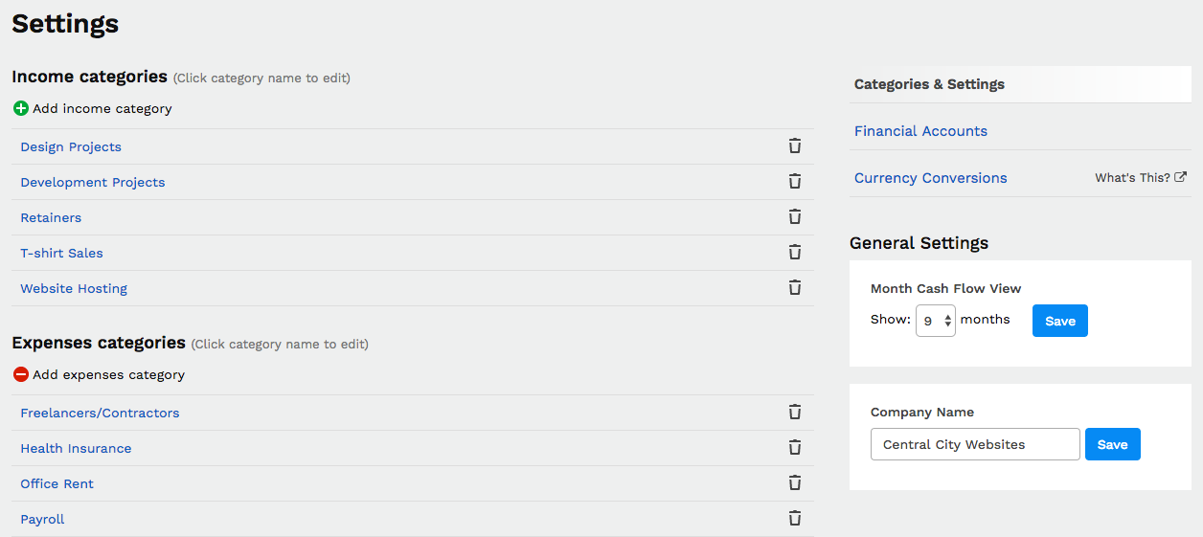Focus the Company Name text field
The image size is (1203, 537).
[974, 445]
